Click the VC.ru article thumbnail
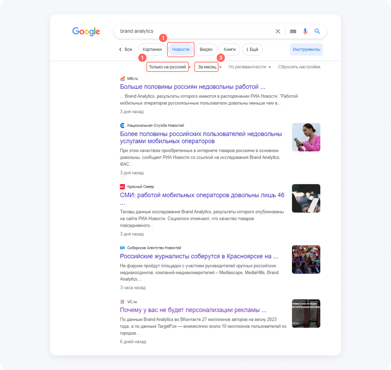391x370 pixels. [306, 314]
